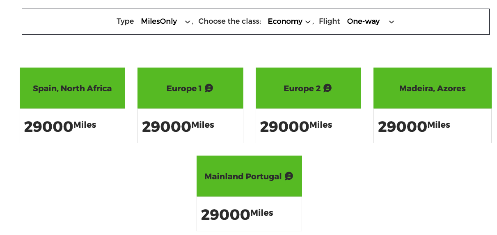Click the "Choose the class:" label
The width and height of the screenshot is (497, 235).
pos(229,21)
